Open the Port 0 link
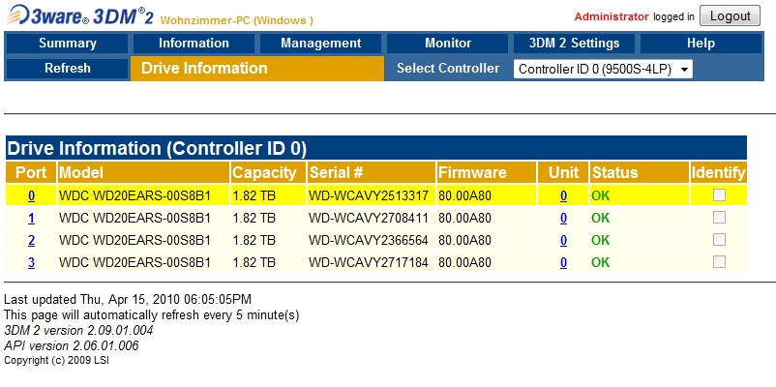The image size is (776, 387). tap(31, 196)
